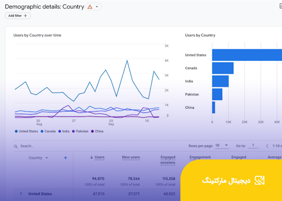Toggle China legend item
282x201 pixels.
[97, 131]
